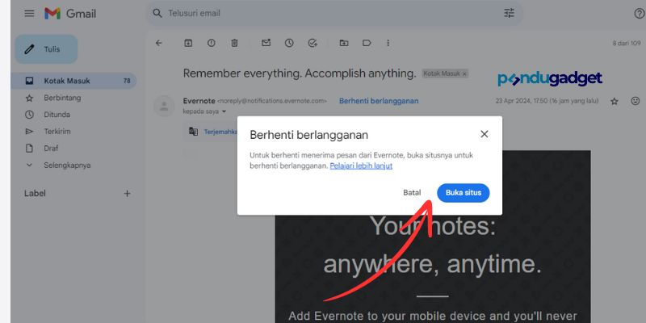
Task: Open search filter options icon
Action: [x=510, y=13]
